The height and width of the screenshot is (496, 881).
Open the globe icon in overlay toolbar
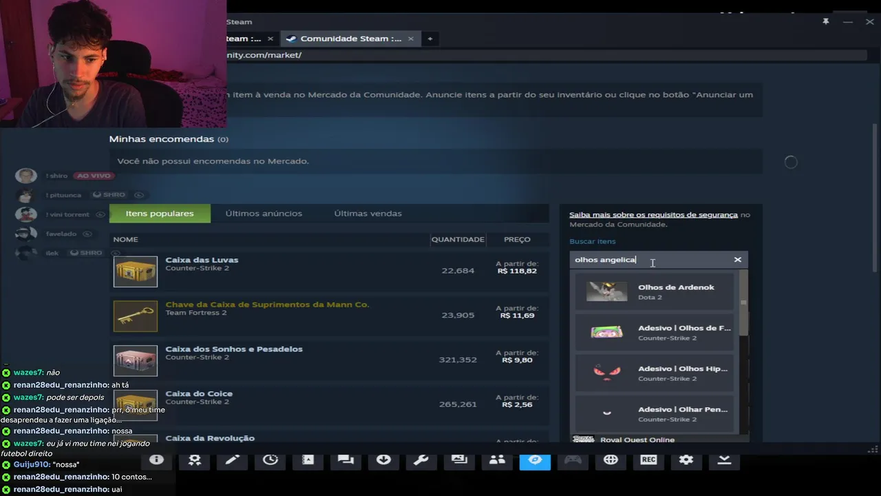tap(611, 459)
